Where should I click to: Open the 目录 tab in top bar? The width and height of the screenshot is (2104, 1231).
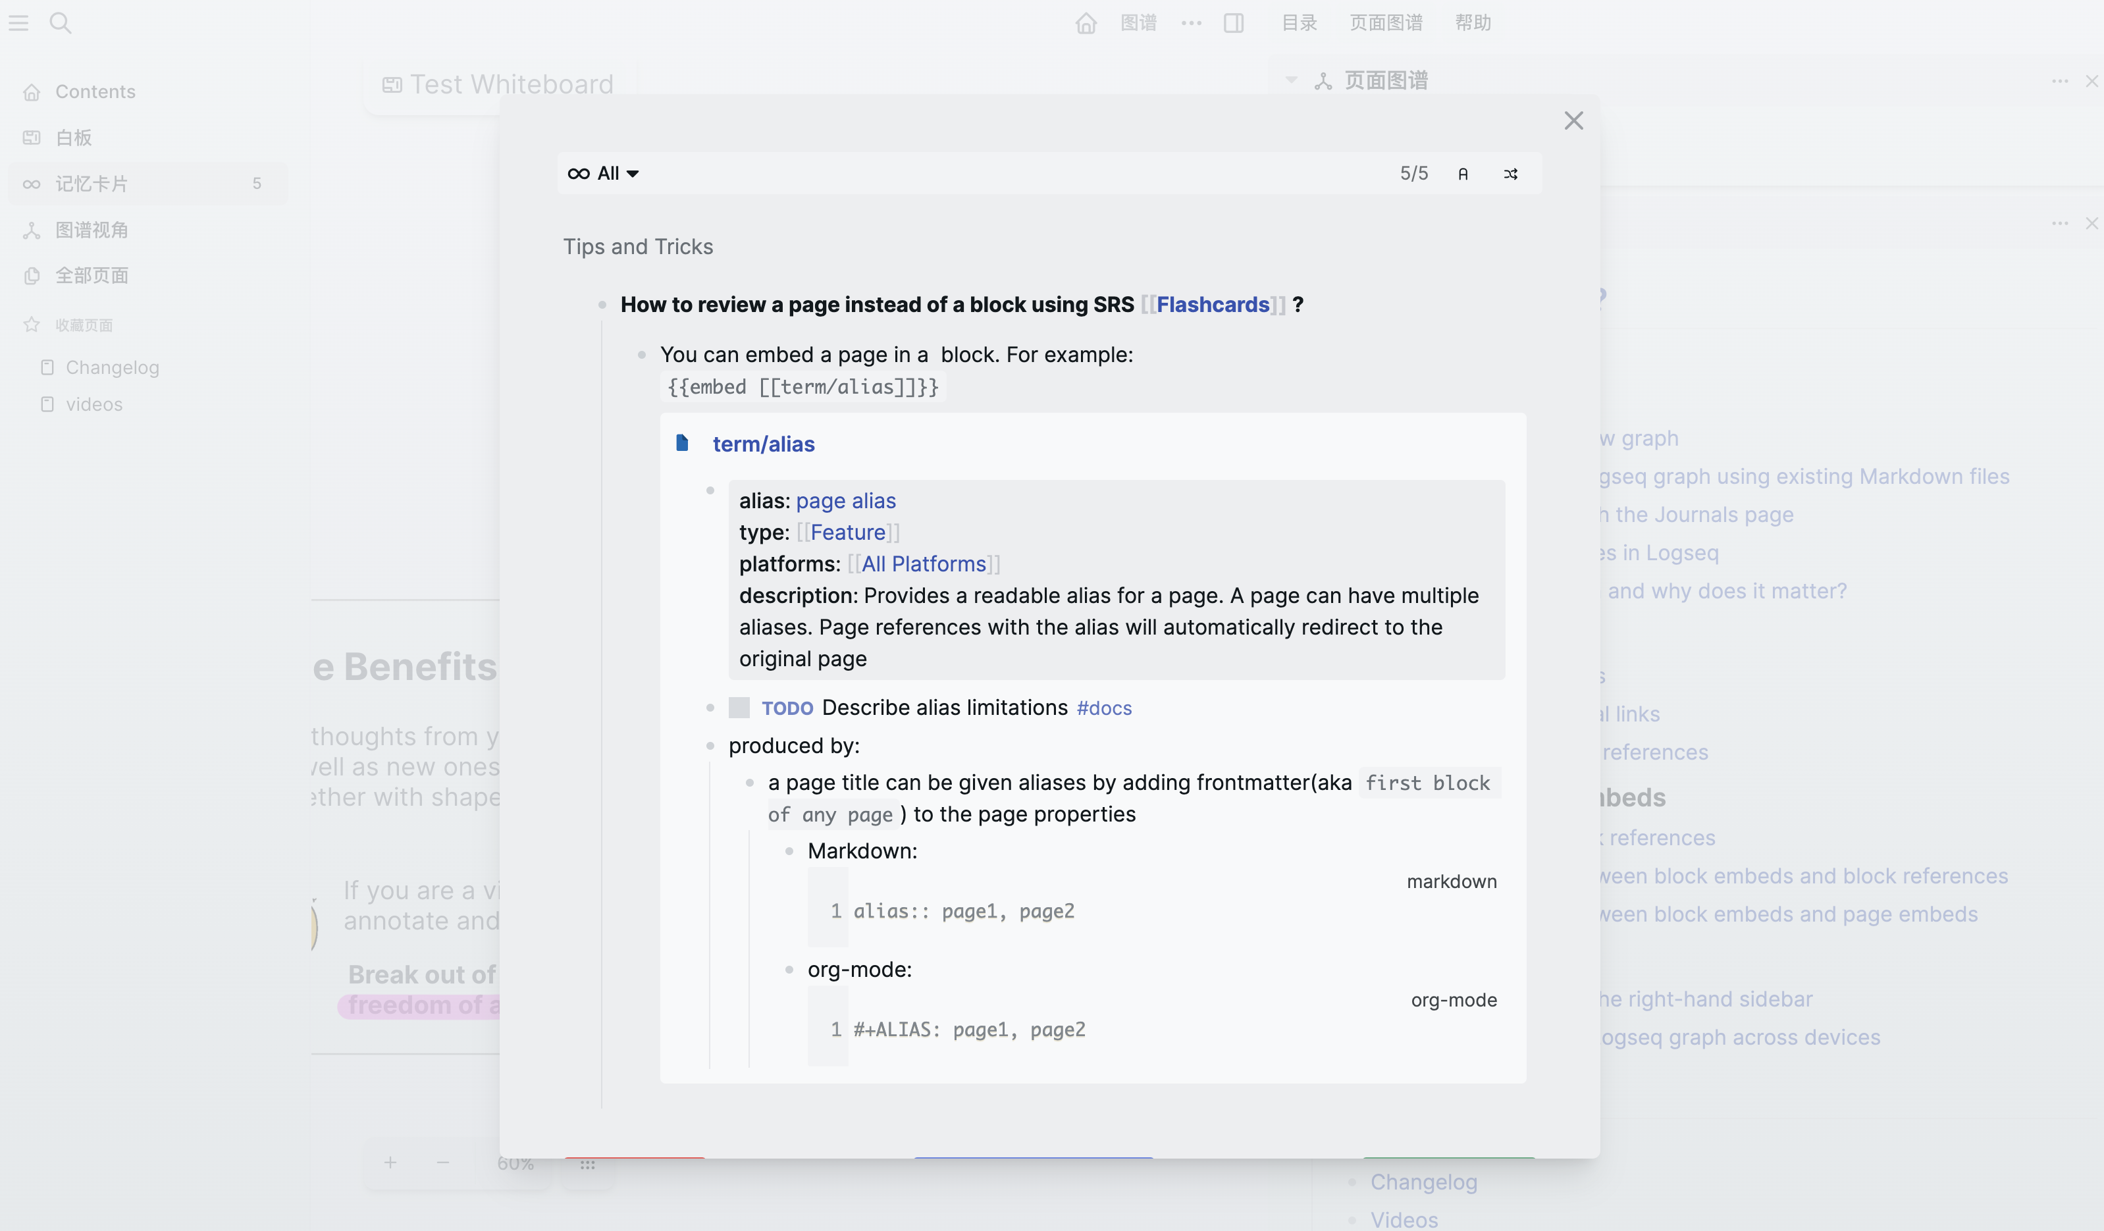1299,22
